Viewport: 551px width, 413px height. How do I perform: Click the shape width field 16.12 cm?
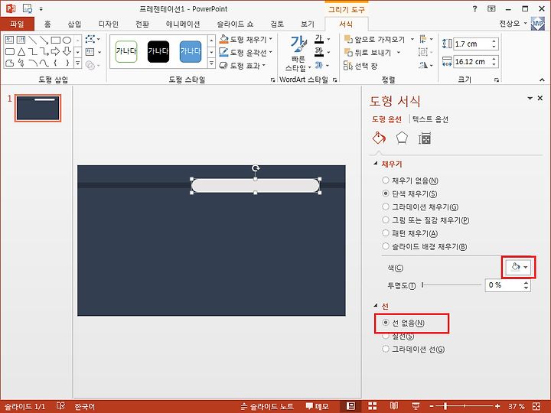tap(472, 62)
